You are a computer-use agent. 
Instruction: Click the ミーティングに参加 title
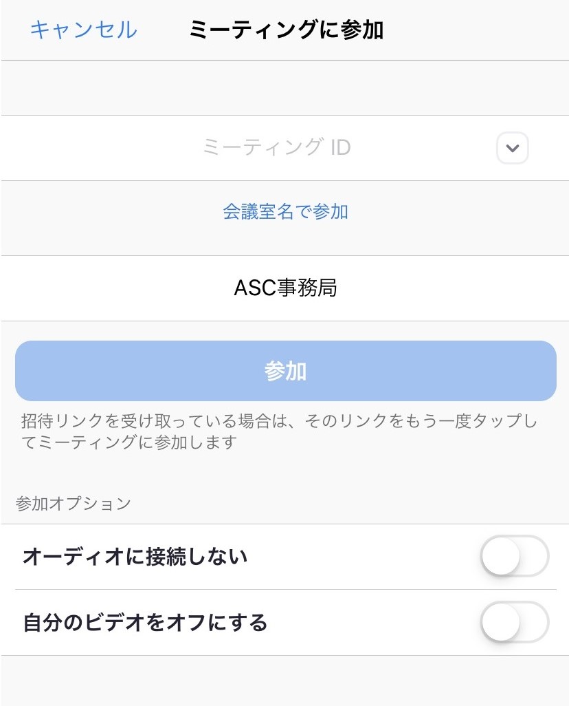[x=286, y=30]
